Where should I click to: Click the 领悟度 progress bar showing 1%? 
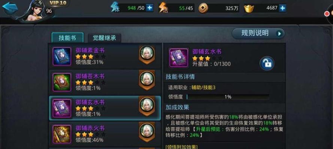click(x=228, y=97)
